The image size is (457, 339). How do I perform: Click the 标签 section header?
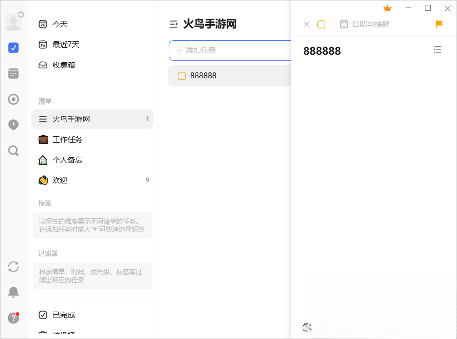(x=45, y=203)
